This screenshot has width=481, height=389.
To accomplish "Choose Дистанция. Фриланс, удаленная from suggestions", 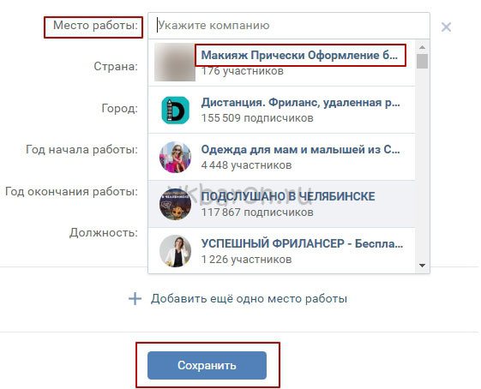I will pos(281,110).
